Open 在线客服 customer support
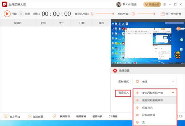185x126 pixels. pos(35,116)
